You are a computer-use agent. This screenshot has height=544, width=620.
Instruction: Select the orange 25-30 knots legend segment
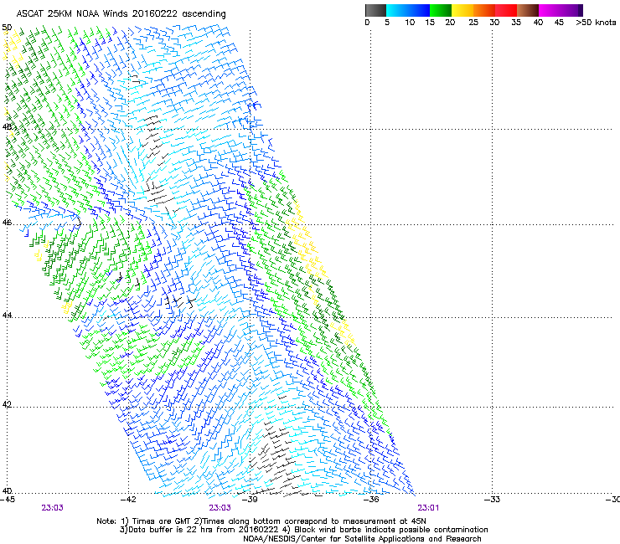pos(484,10)
